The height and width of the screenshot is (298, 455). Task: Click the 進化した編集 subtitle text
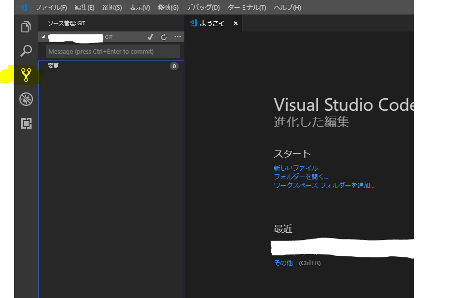point(311,122)
